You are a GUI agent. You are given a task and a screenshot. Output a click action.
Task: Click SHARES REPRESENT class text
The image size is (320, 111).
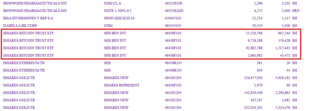122,85
